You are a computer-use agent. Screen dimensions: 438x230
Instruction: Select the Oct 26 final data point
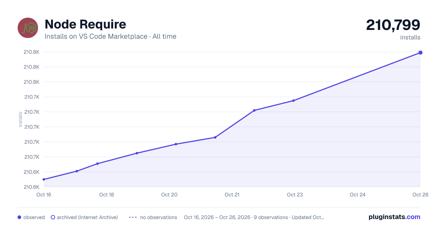click(420, 53)
